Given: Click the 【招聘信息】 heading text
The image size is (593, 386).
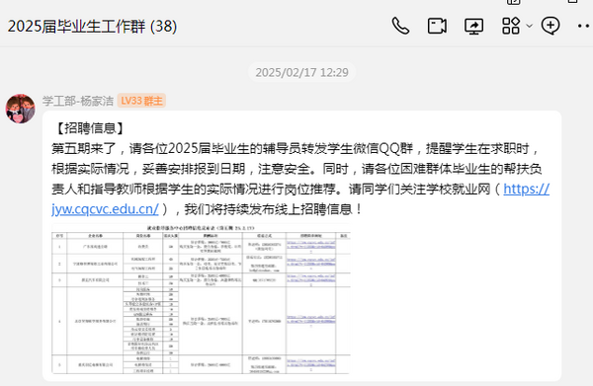Looking at the screenshot, I should point(90,128).
